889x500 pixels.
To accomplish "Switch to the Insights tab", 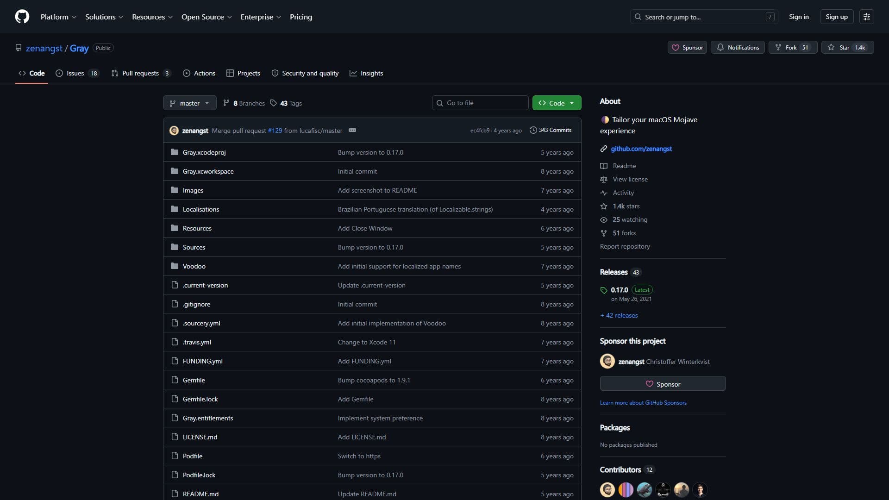I will tap(366, 73).
